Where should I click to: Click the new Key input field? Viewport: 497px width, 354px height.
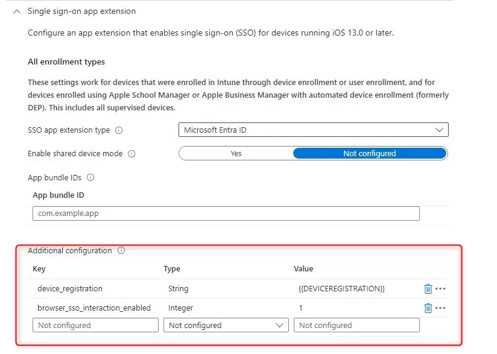coord(96,326)
